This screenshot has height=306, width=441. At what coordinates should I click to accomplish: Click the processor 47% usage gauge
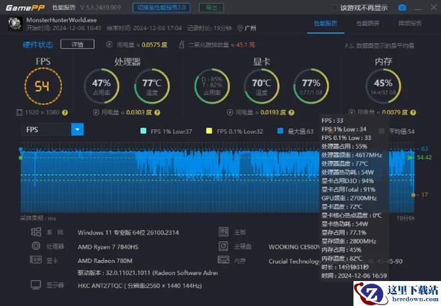click(x=101, y=86)
